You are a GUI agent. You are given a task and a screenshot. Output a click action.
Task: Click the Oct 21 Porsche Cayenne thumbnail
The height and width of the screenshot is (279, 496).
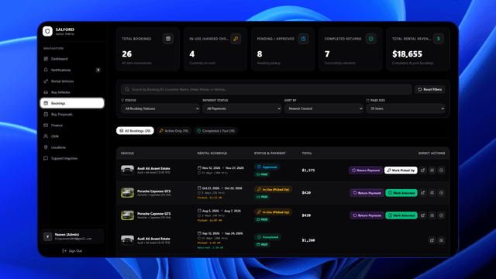tap(127, 193)
